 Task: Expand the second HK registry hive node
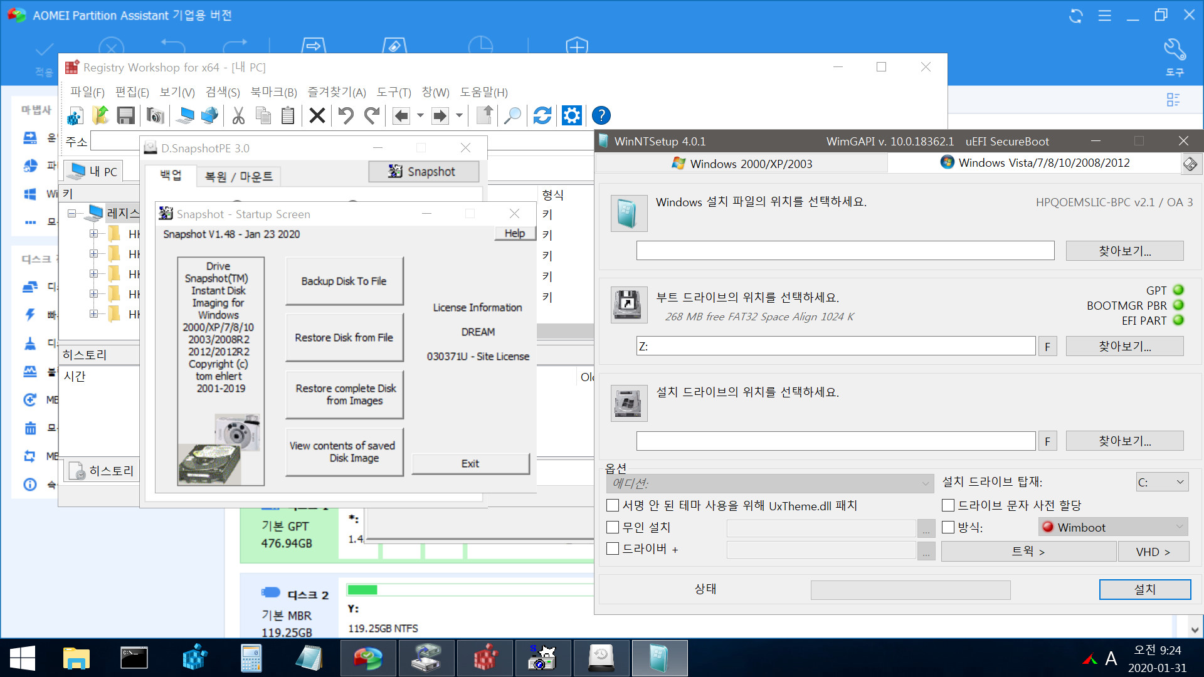93,254
